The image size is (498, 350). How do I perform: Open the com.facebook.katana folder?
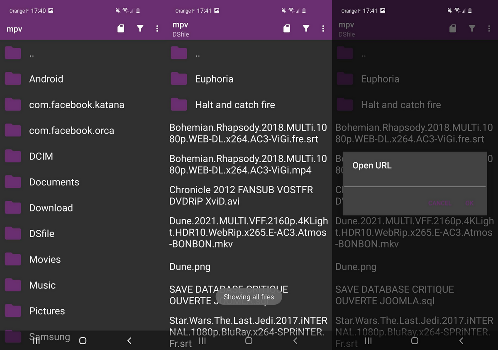[83, 105]
